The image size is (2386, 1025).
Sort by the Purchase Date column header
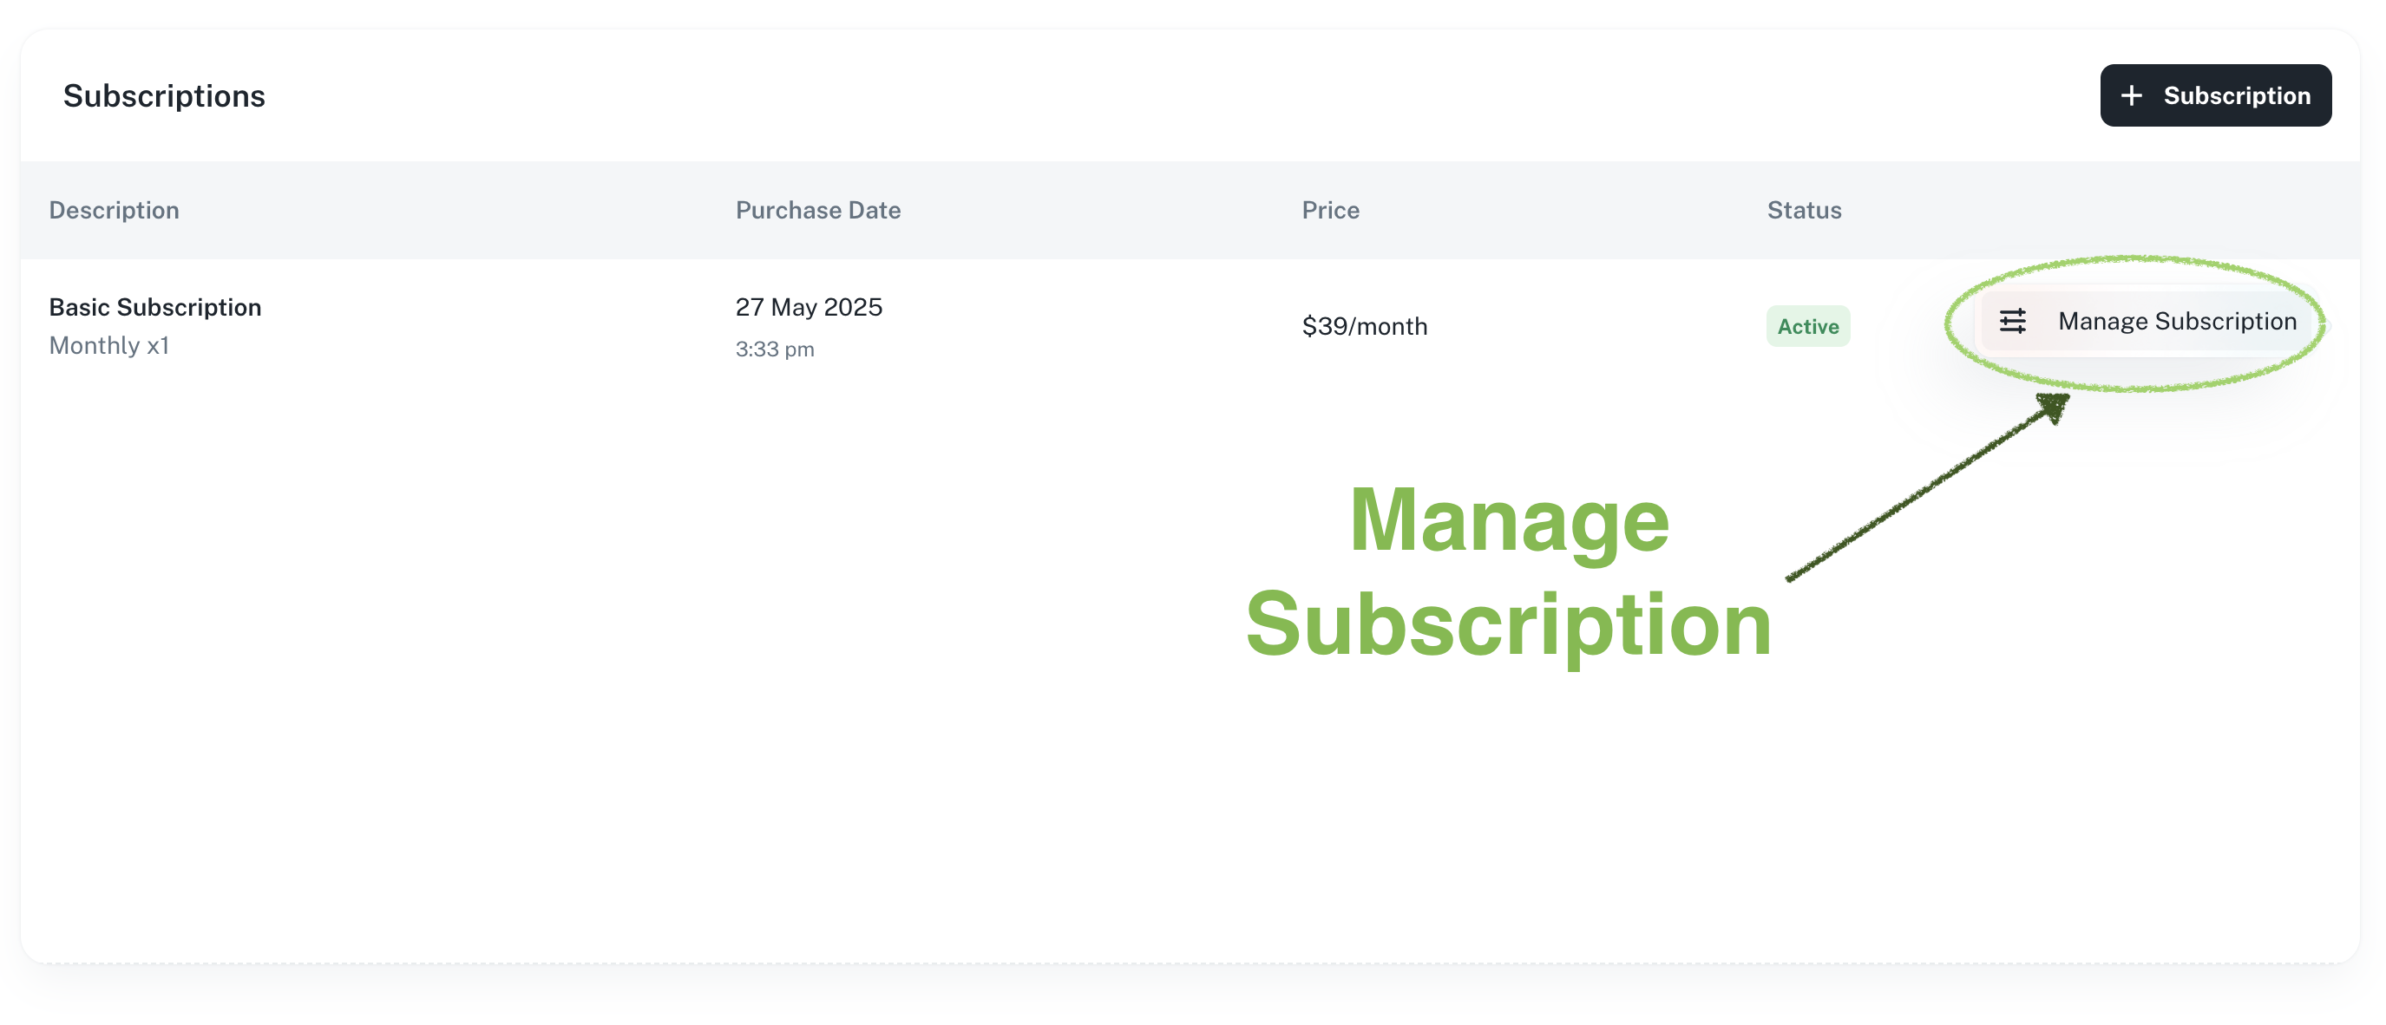tap(817, 209)
